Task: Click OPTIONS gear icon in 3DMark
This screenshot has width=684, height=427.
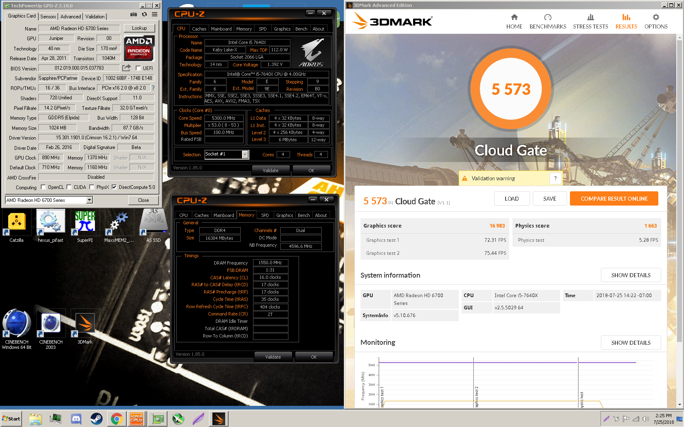Action: tap(655, 17)
